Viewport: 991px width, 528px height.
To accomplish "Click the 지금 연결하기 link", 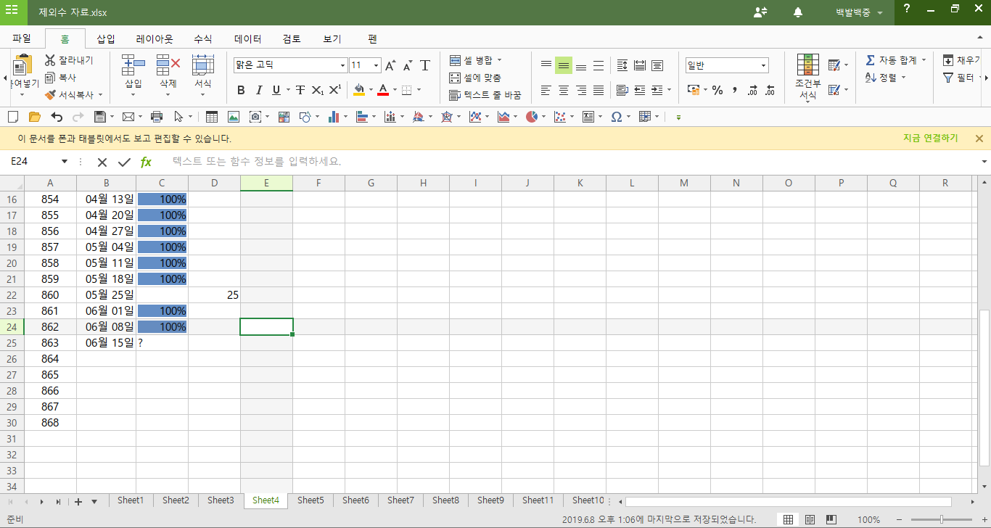I will [x=930, y=139].
